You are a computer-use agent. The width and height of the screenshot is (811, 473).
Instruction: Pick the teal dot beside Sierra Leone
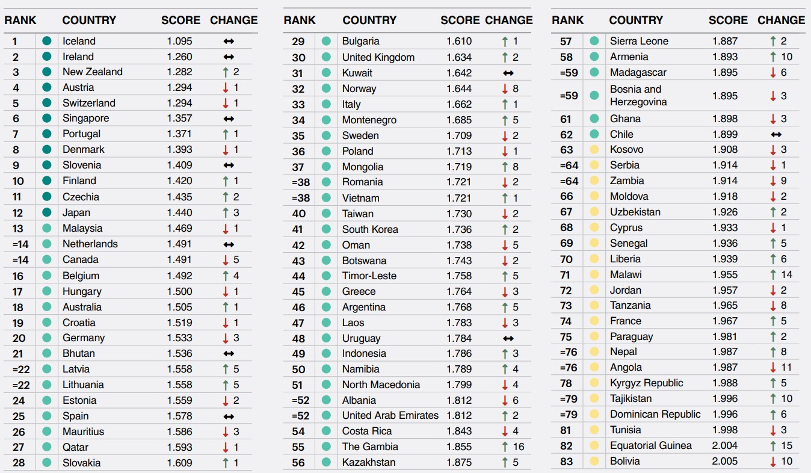594,42
